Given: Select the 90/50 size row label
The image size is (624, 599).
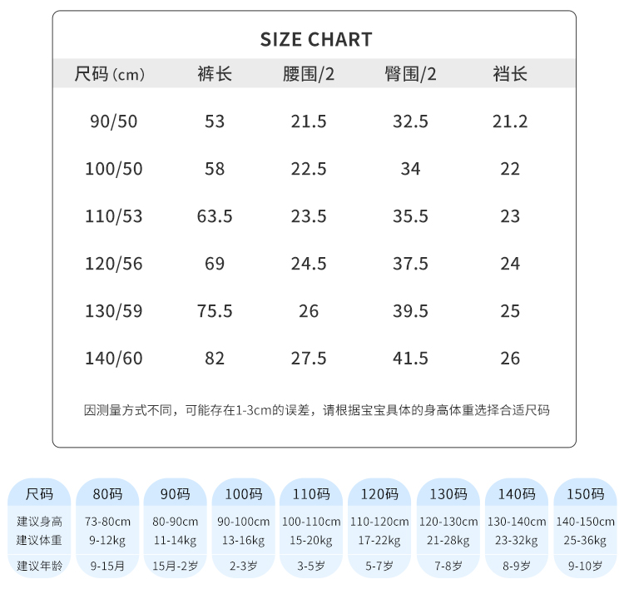Looking at the screenshot, I should tap(113, 121).
